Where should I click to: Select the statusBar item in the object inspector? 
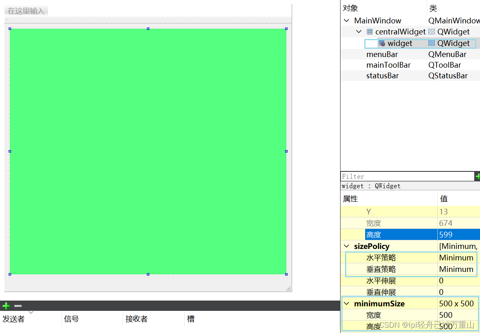coord(382,75)
